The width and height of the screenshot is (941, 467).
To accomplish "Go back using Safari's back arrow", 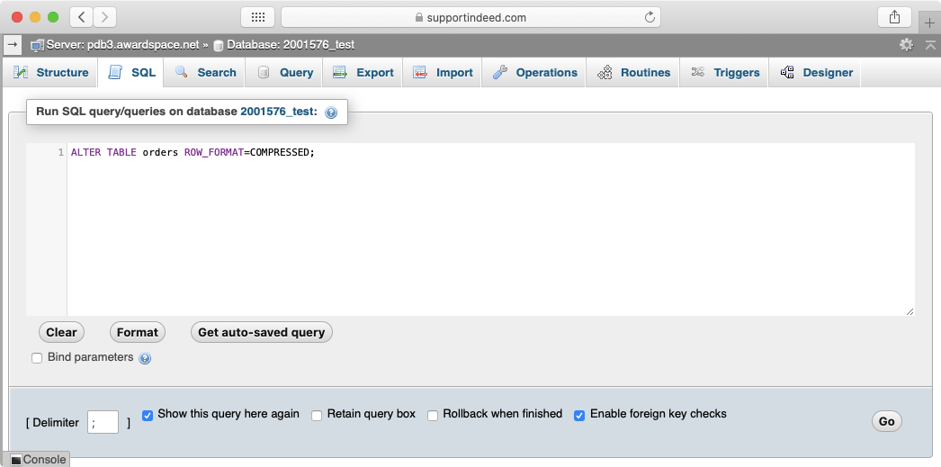I will pyautogui.click(x=81, y=17).
